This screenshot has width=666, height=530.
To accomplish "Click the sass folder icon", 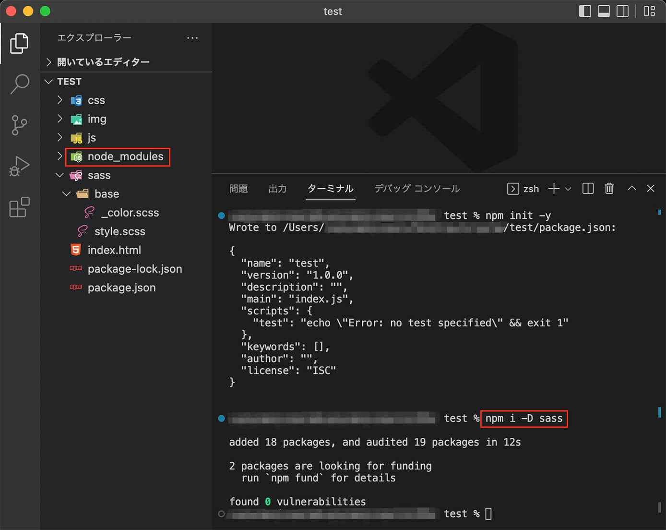I will 76,175.
